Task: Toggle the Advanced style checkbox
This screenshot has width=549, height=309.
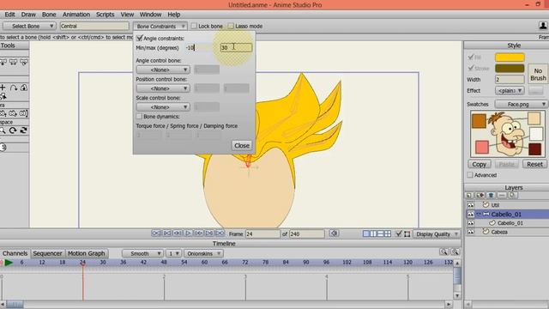Action: click(x=470, y=175)
